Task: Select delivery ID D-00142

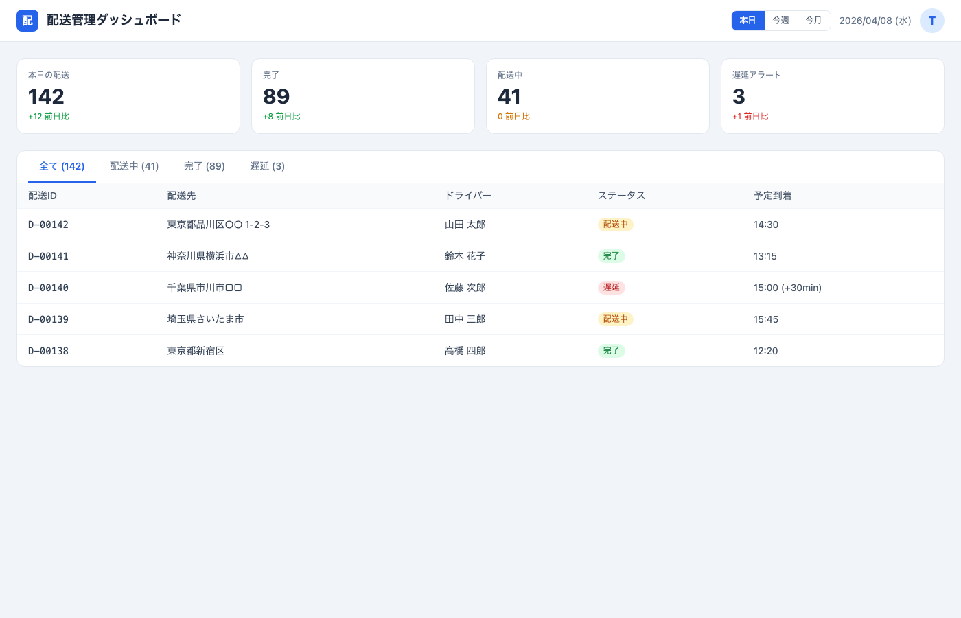Action: click(48, 225)
